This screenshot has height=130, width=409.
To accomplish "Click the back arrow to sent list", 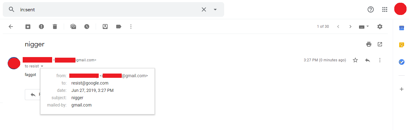I will click(11, 27).
